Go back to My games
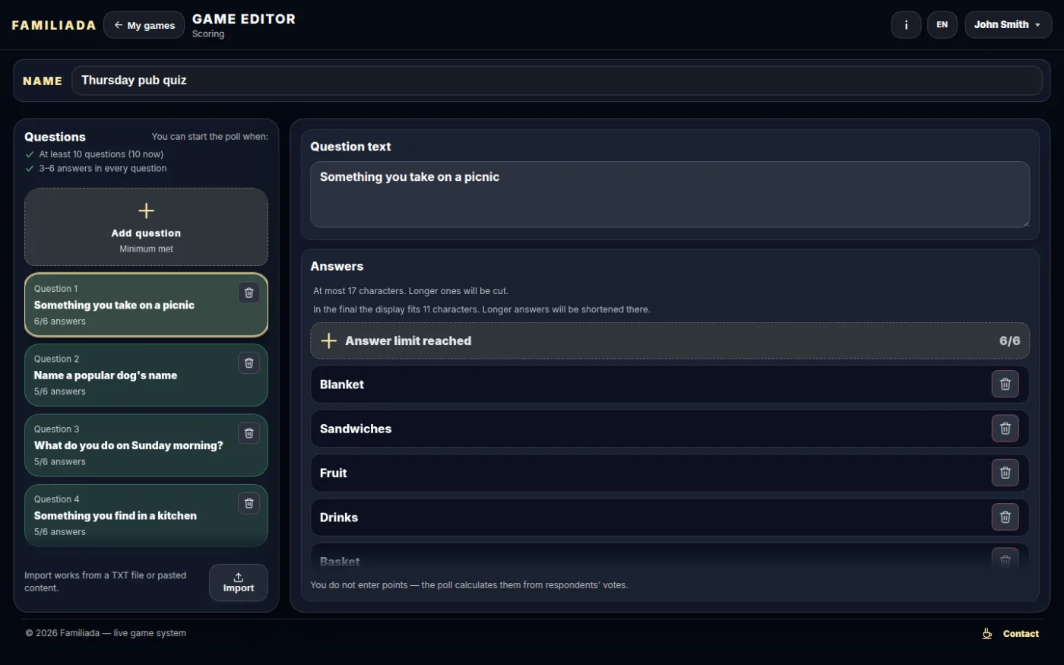 [x=144, y=25]
